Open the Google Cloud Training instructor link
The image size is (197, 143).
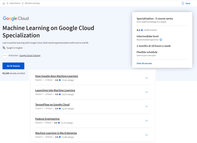(30, 56)
